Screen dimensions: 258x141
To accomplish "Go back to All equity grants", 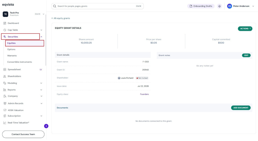I will (x=61, y=18).
